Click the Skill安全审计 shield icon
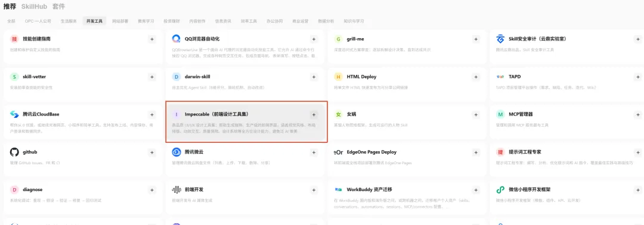This screenshot has height=225, width=644. (500, 39)
